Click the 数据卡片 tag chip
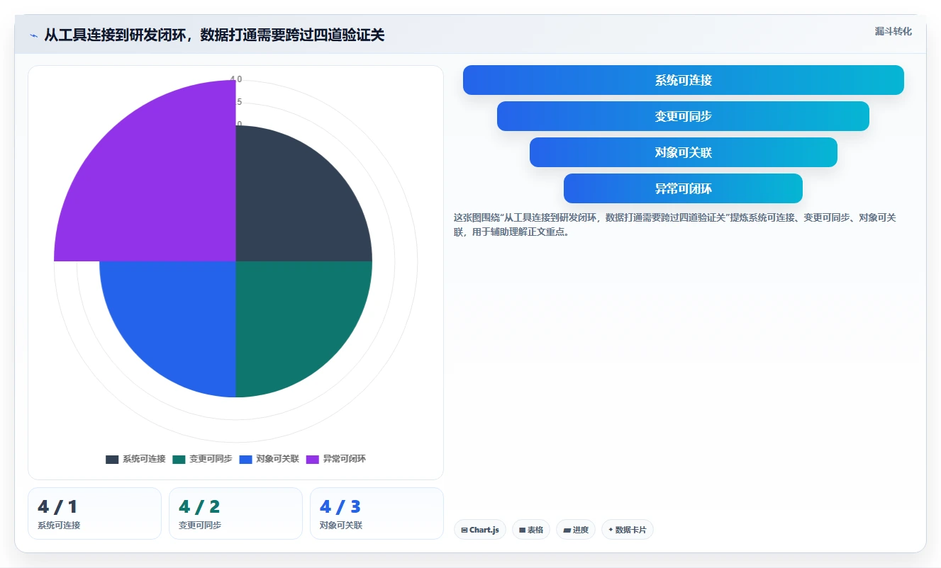Image resolution: width=941 pixels, height=568 pixels. 628,530
